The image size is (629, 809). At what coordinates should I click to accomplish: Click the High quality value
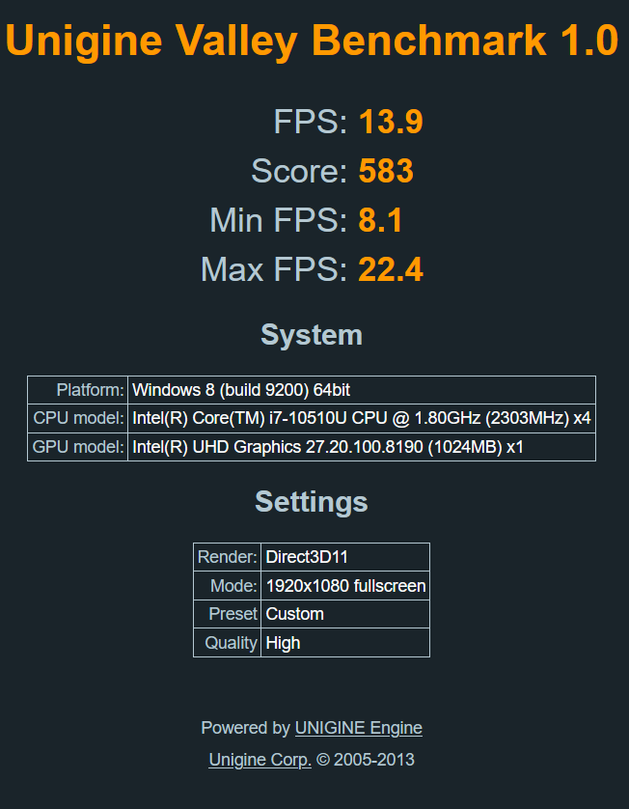coord(284,643)
